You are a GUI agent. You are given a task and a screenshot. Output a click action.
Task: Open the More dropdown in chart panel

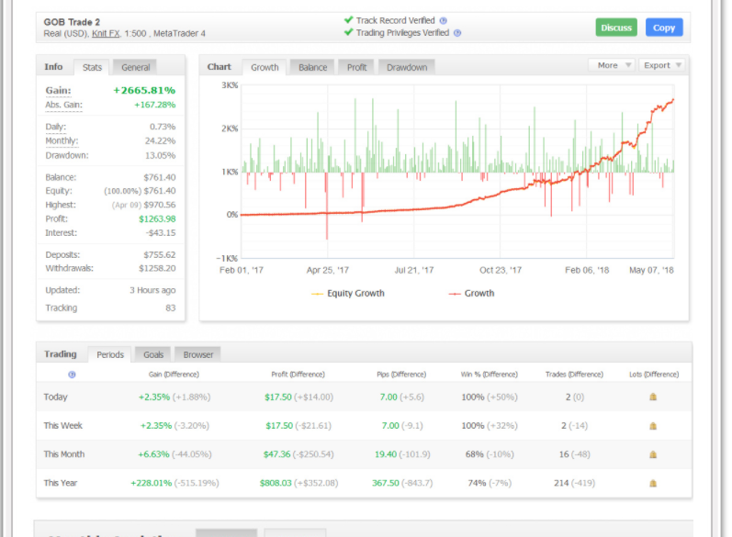(612, 65)
